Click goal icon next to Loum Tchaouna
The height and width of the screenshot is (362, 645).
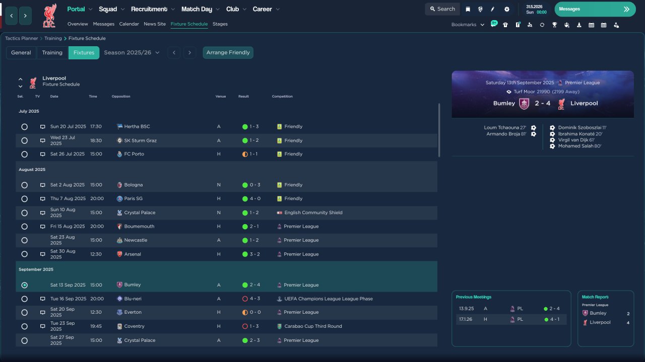pos(534,128)
